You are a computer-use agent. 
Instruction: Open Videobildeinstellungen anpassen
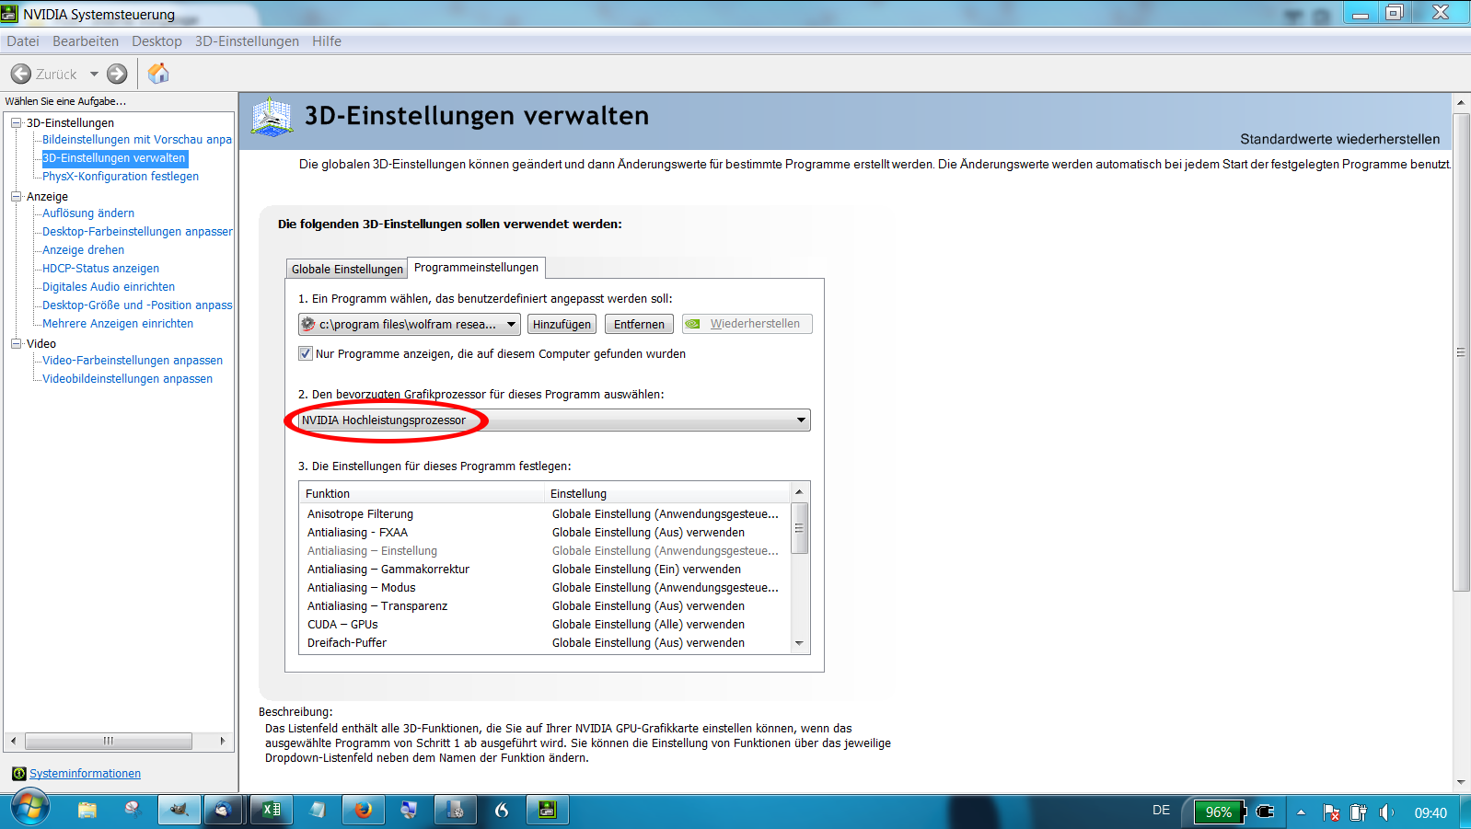127,379
